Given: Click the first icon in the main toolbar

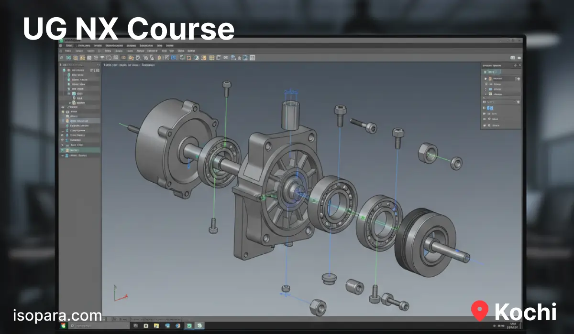Looking at the screenshot, I should 62,58.
